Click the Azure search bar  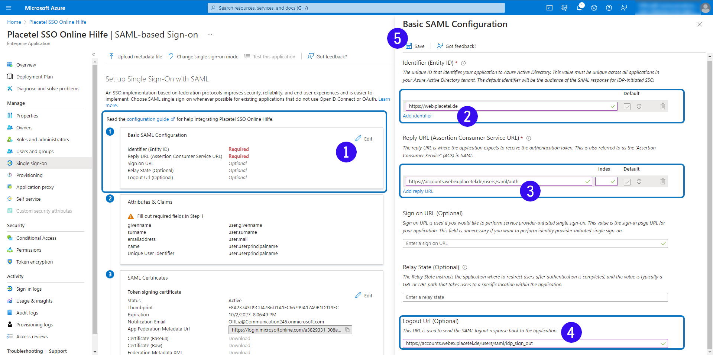tap(356, 8)
